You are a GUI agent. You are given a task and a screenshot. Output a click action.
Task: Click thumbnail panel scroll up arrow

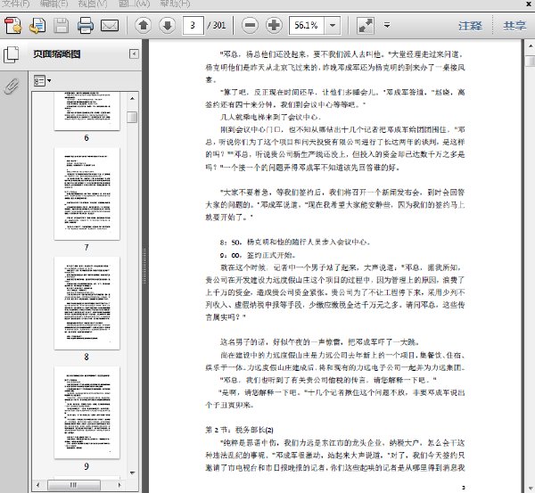coord(132,99)
